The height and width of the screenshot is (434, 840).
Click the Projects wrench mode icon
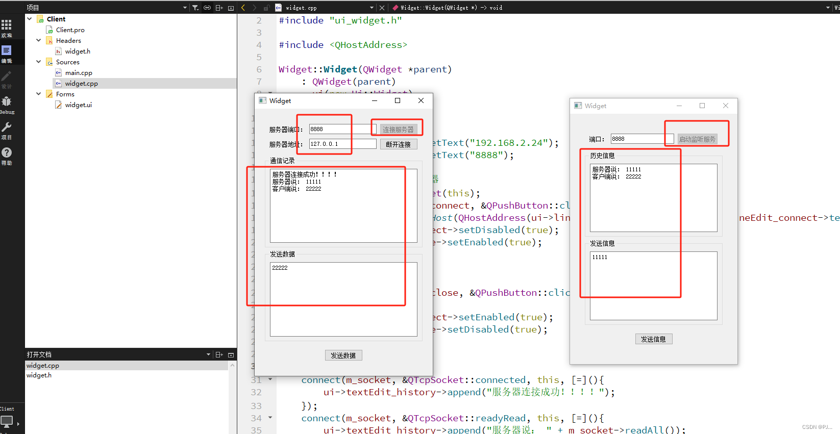pyautogui.click(x=7, y=130)
